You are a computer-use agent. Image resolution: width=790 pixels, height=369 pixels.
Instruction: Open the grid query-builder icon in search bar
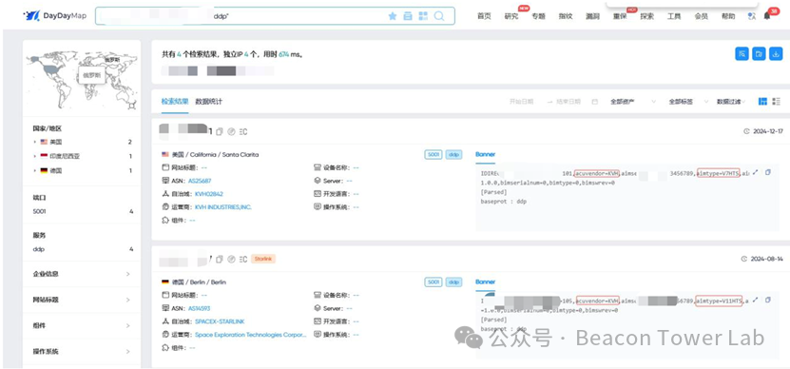point(423,16)
